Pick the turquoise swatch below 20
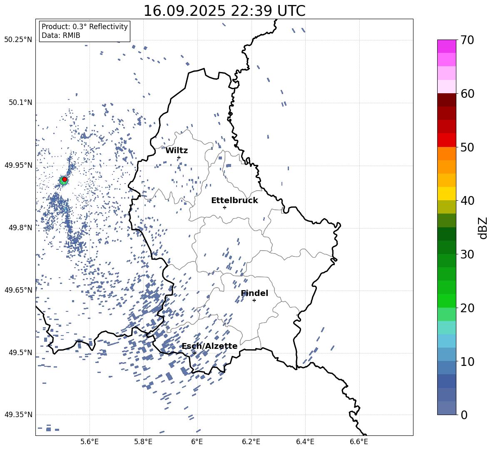Screen dimensions: 493x450 [x=447, y=328]
